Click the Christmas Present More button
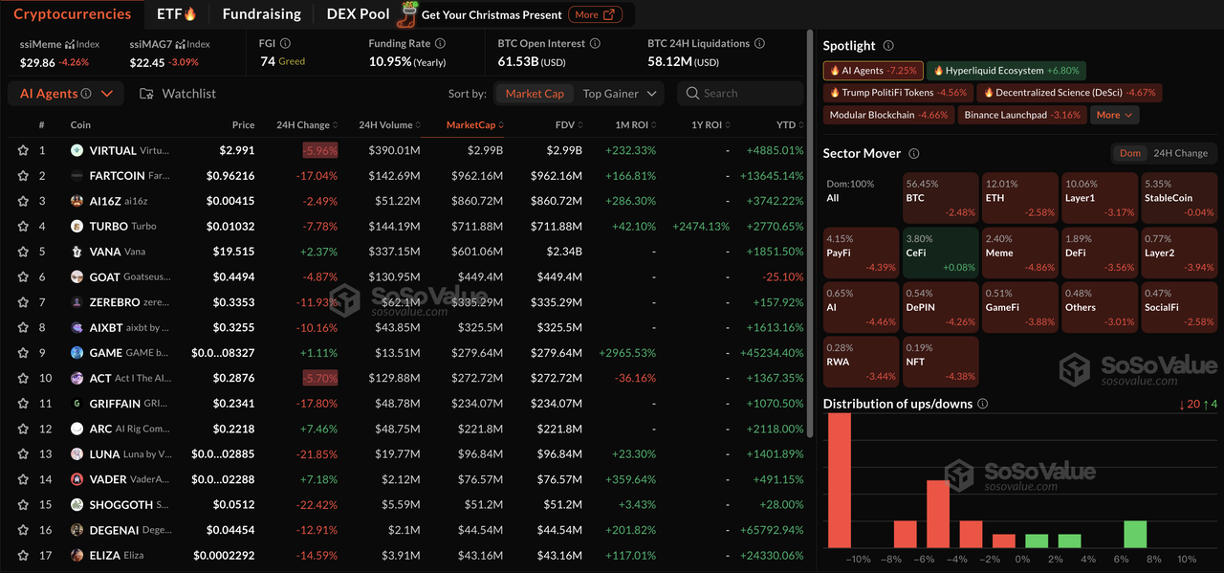The height and width of the screenshot is (573, 1224). click(595, 14)
